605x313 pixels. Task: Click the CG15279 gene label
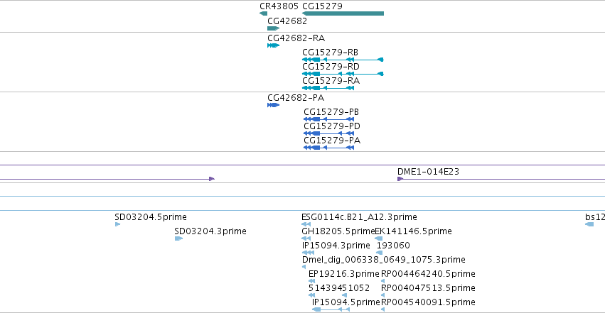coord(322,6)
